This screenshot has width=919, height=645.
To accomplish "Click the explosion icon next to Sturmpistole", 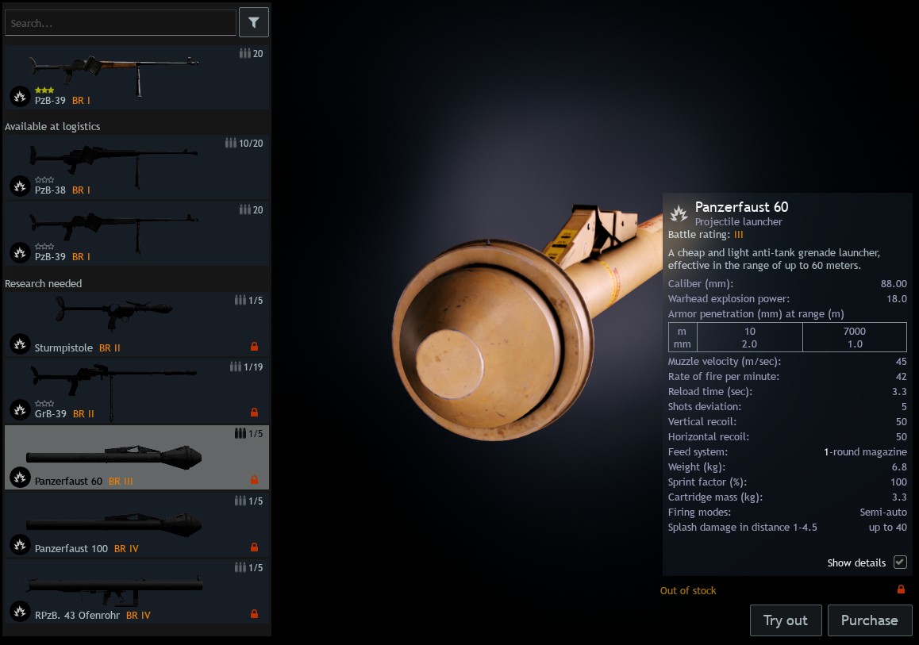I will coord(20,344).
